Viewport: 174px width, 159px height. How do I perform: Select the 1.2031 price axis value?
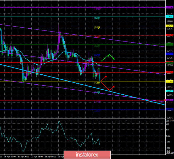[170, 118]
